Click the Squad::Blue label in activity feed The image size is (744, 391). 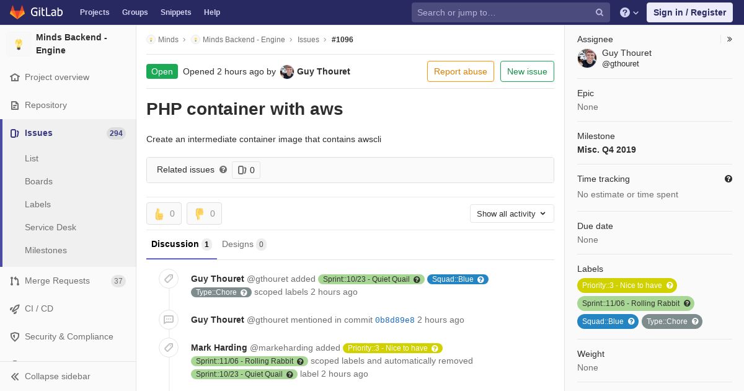click(x=458, y=279)
